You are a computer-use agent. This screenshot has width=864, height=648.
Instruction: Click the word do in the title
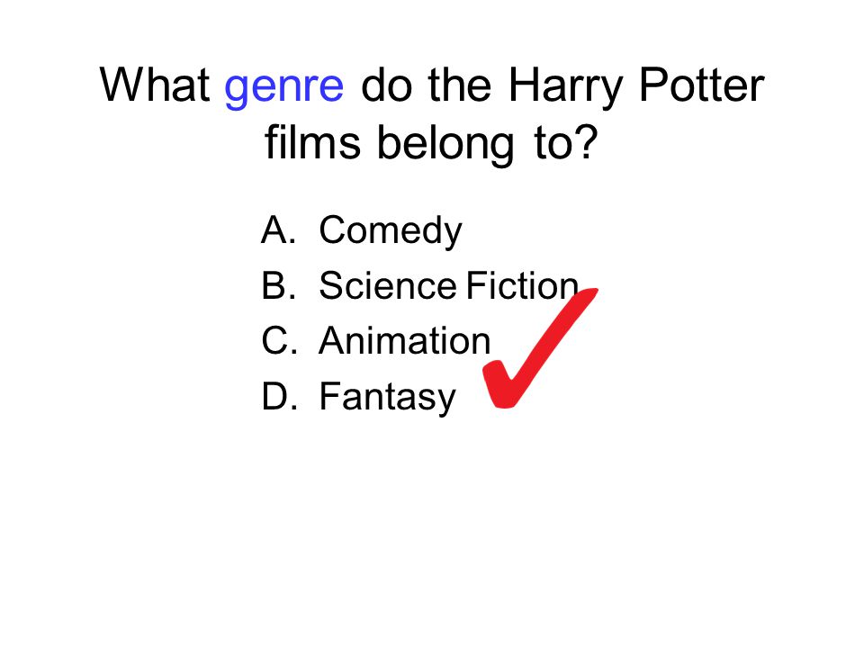[386, 85]
